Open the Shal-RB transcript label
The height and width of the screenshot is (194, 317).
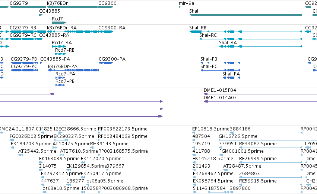[198, 28]
